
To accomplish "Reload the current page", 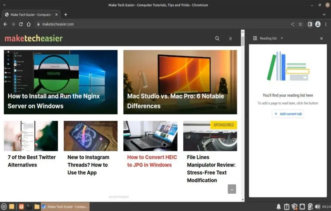I will [21, 24].
